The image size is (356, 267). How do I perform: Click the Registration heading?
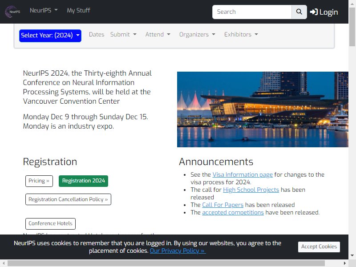(50, 162)
